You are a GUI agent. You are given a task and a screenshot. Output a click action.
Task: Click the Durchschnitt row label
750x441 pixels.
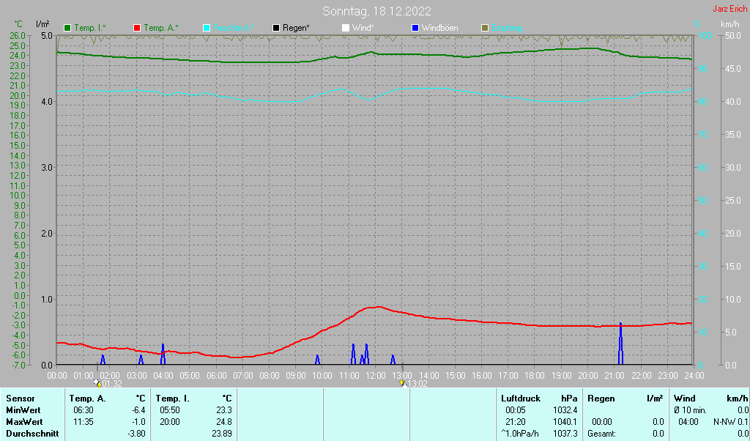coord(32,434)
